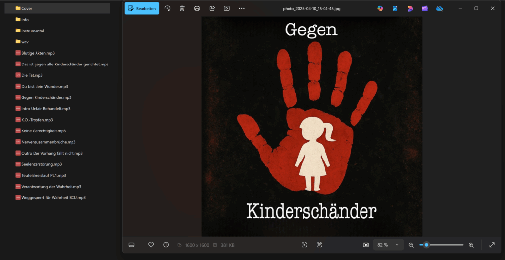Click the file name photo_2025-04-10_15-04-45.jpg
This screenshot has height=260, width=505.
(312, 9)
